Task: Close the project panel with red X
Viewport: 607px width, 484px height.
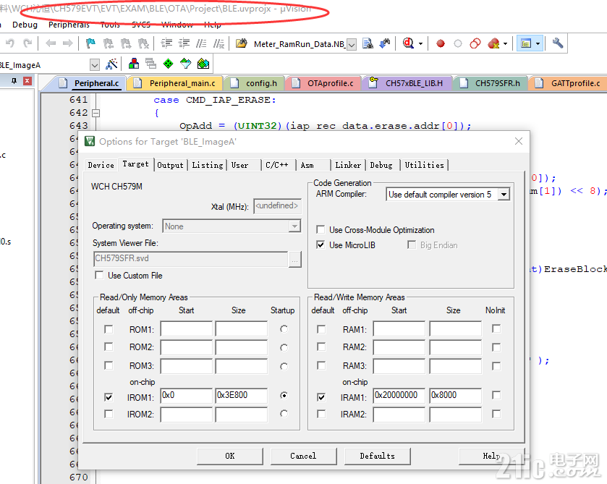Action: (x=27, y=80)
